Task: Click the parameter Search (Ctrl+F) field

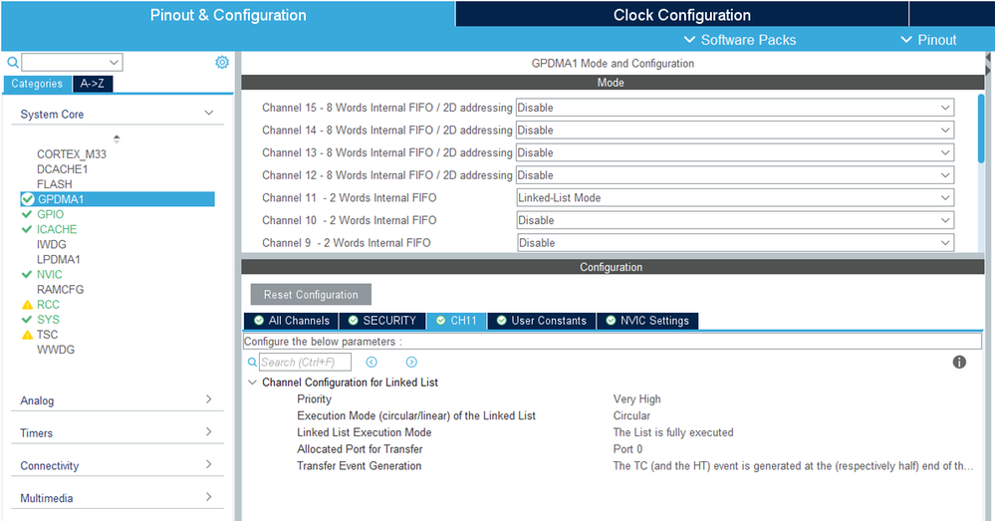Action: [305, 362]
